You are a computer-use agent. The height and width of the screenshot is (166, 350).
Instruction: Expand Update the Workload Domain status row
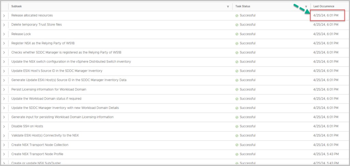4,99
